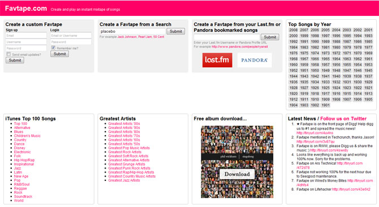Click the Pandora logo

pyautogui.click(x=255, y=60)
